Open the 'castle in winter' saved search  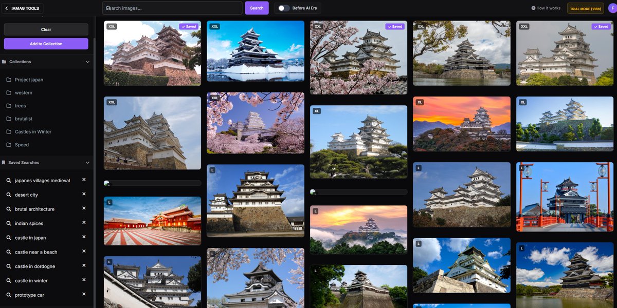click(x=31, y=281)
